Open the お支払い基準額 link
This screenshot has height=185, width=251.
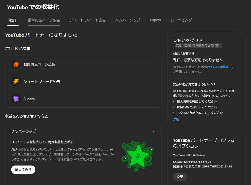pos(217,67)
